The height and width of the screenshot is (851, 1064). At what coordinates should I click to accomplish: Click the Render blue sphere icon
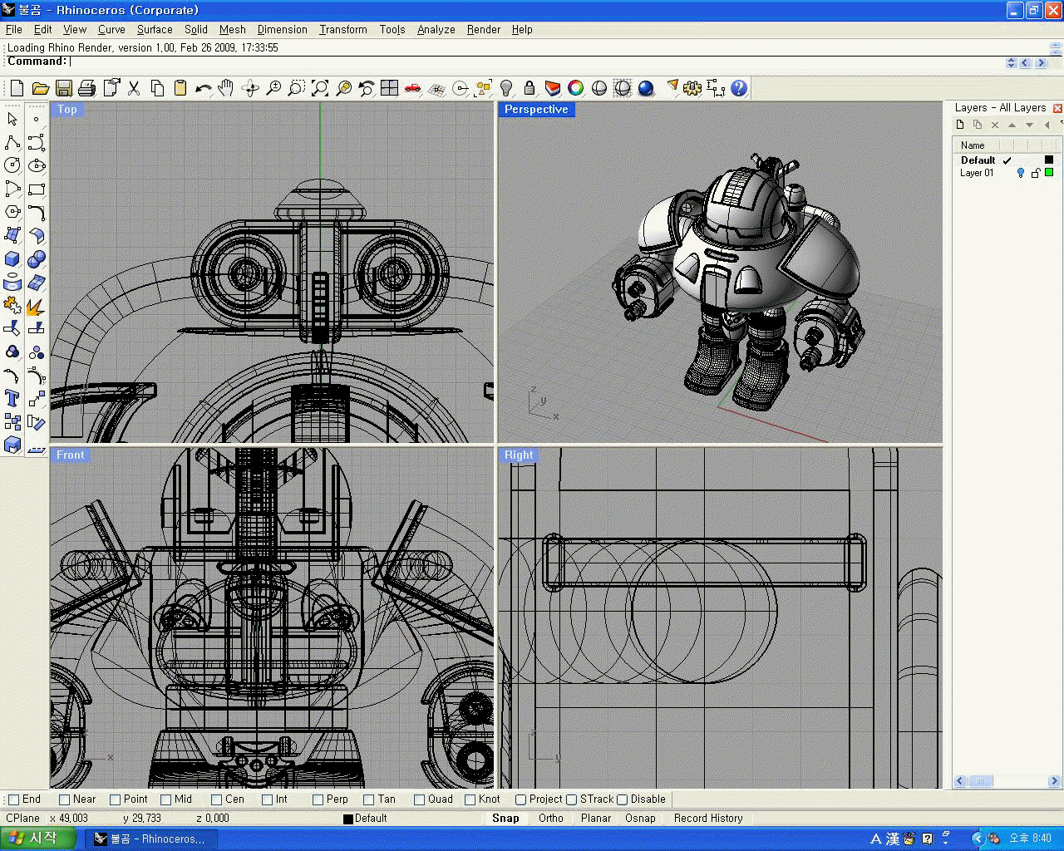point(646,88)
